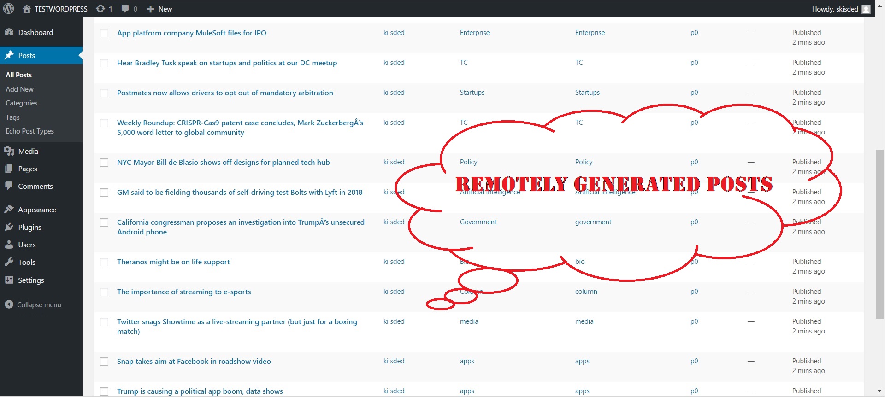The height and width of the screenshot is (397, 885).
Task: Open 'Hear Bradley Tusk speak' post title
Action: tap(227, 63)
